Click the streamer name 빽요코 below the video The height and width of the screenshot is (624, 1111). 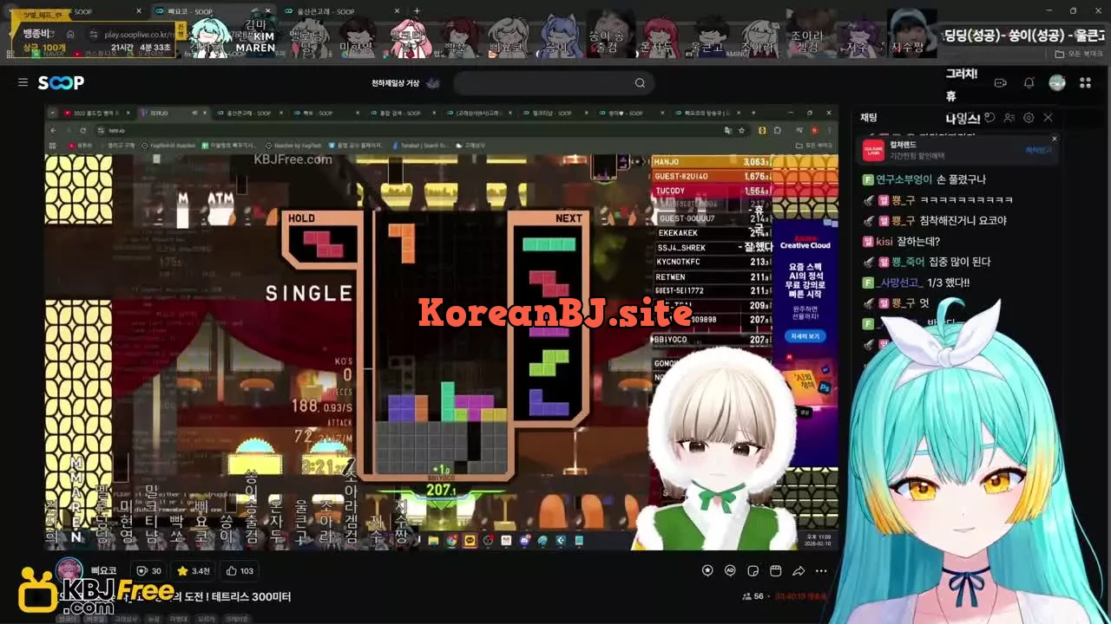pos(103,571)
